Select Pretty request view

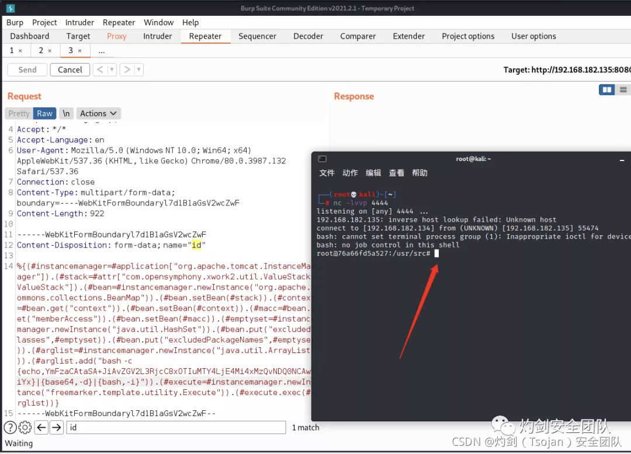[x=19, y=113]
